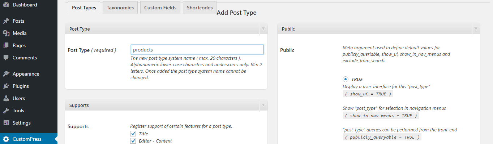Screen dimensions: 493x144
Task: Click the 'Post Type ( required )' label
Action: click(x=92, y=50)
